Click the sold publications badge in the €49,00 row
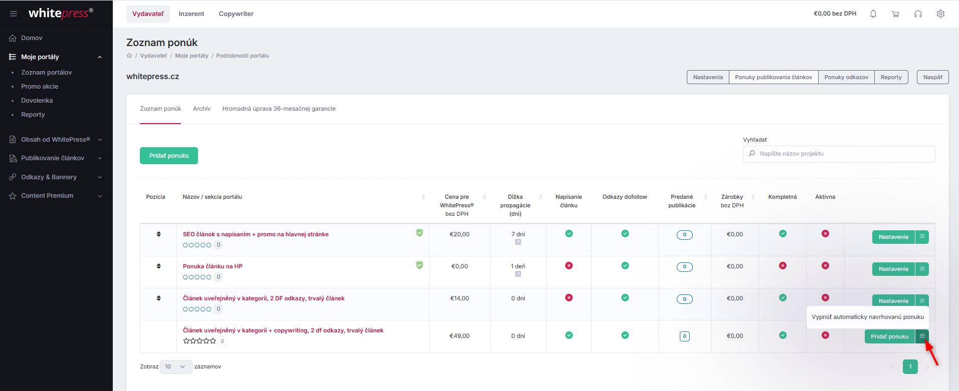Viewport: 959px width, 391px height. [x=685, y=336]
